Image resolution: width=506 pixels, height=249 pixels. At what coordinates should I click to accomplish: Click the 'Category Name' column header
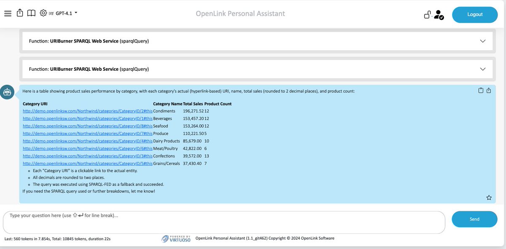(x=167, y=104)
